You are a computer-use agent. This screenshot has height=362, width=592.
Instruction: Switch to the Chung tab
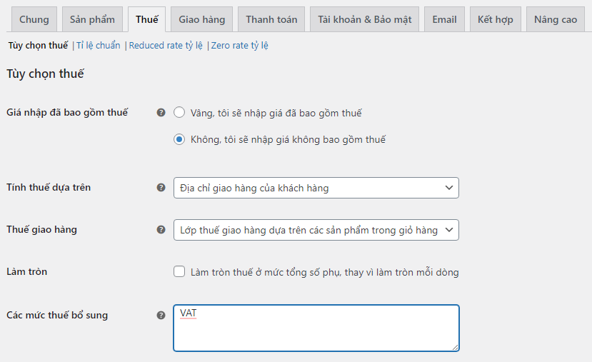[34, 19]
